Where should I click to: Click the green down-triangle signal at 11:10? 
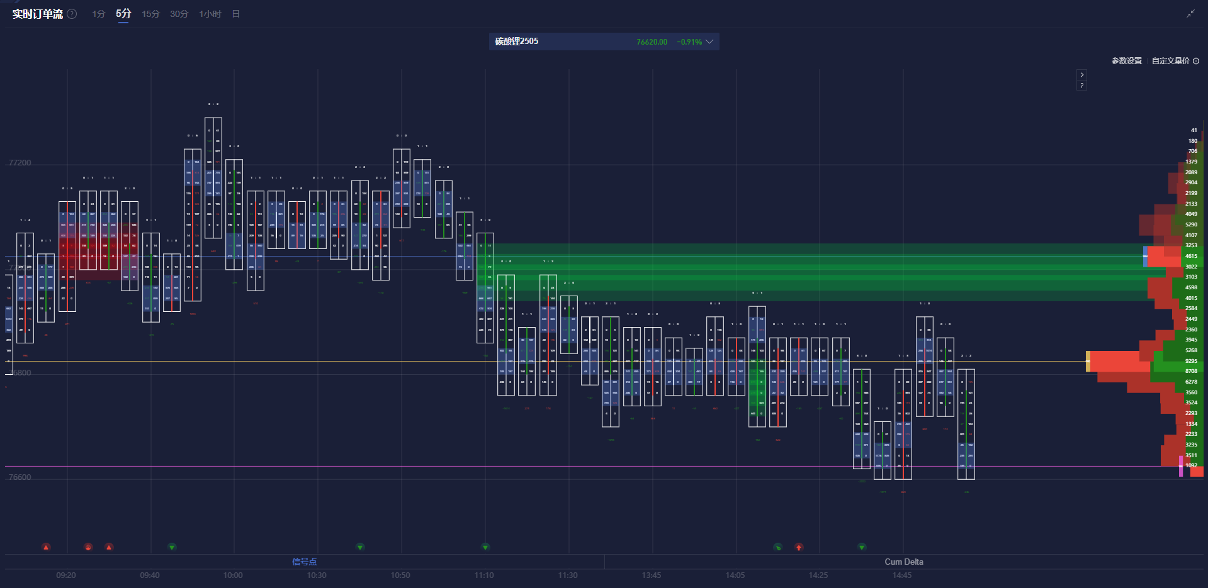pos(485,547)
